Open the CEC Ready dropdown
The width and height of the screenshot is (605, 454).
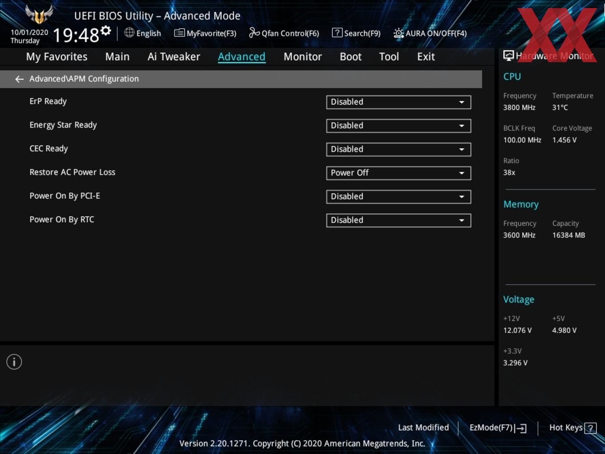(x=399, y=149)
